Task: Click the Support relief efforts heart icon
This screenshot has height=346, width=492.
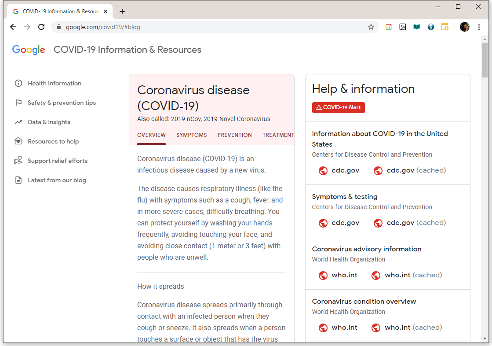Action: click(18, 161)
